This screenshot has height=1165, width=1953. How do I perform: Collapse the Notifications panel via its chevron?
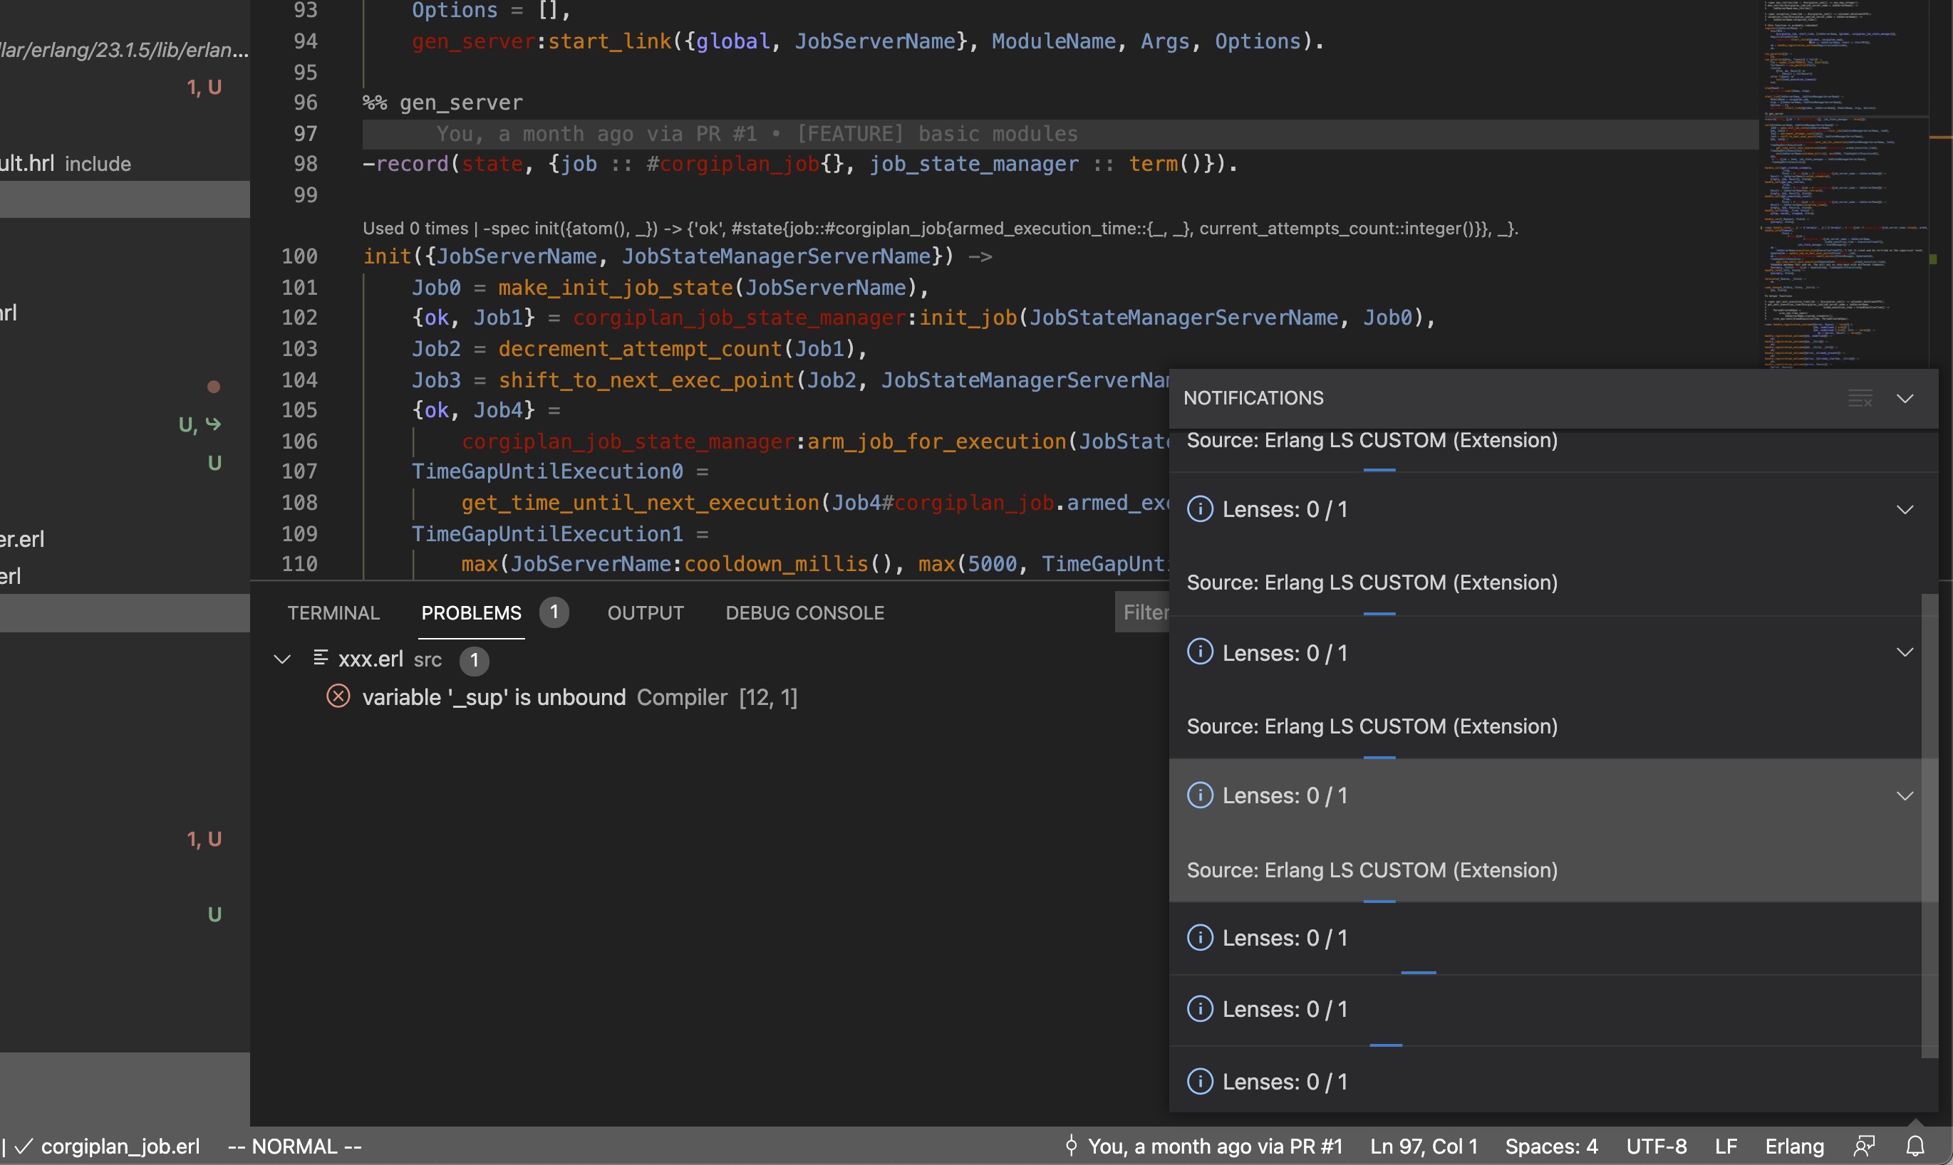(x=1907, y=398)
